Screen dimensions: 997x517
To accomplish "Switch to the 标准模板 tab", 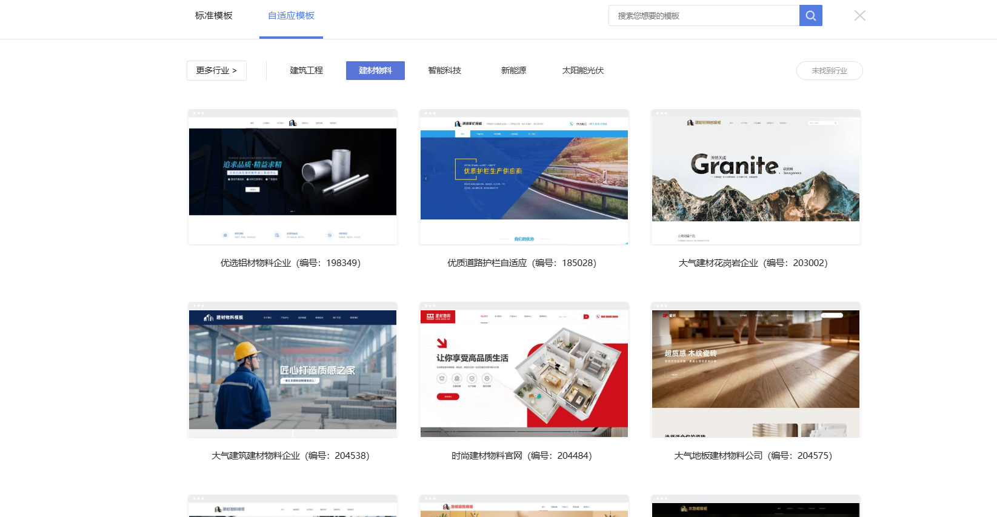I will click(213, 16).
